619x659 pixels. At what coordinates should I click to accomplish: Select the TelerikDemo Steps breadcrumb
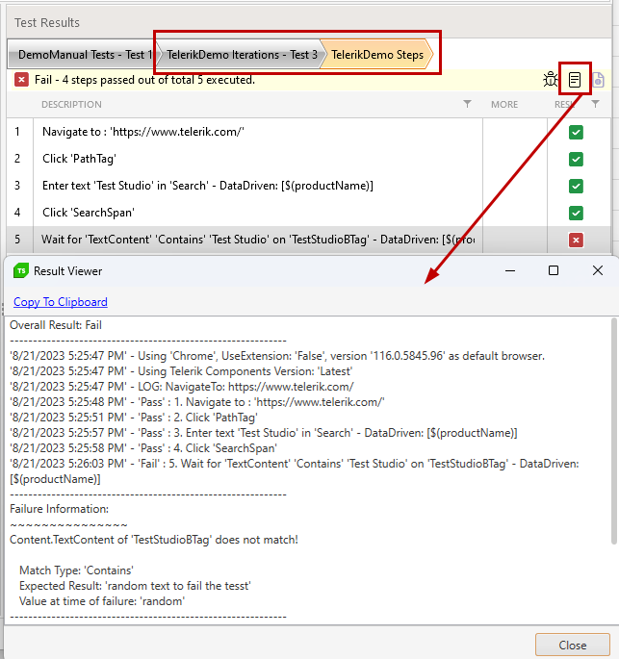(x=377, y=55)
